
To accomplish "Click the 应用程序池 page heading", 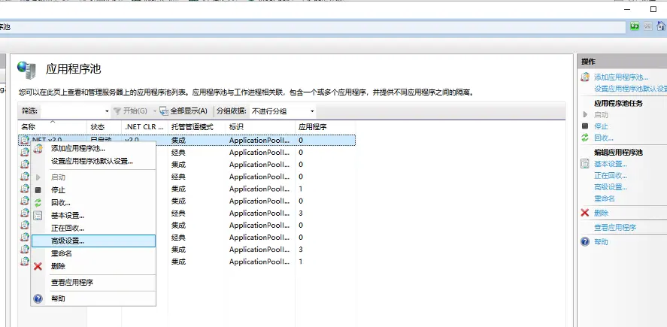I will (x=73, y=69).
